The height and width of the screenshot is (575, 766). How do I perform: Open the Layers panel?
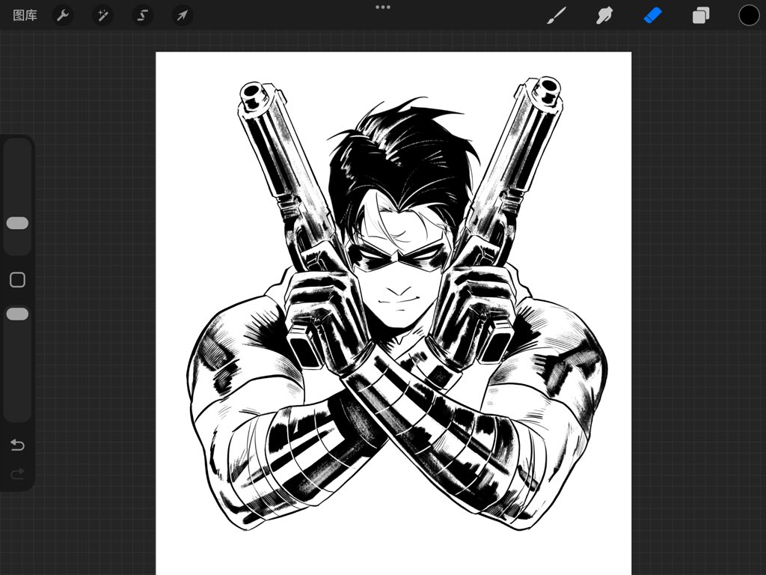pos(700,16)
